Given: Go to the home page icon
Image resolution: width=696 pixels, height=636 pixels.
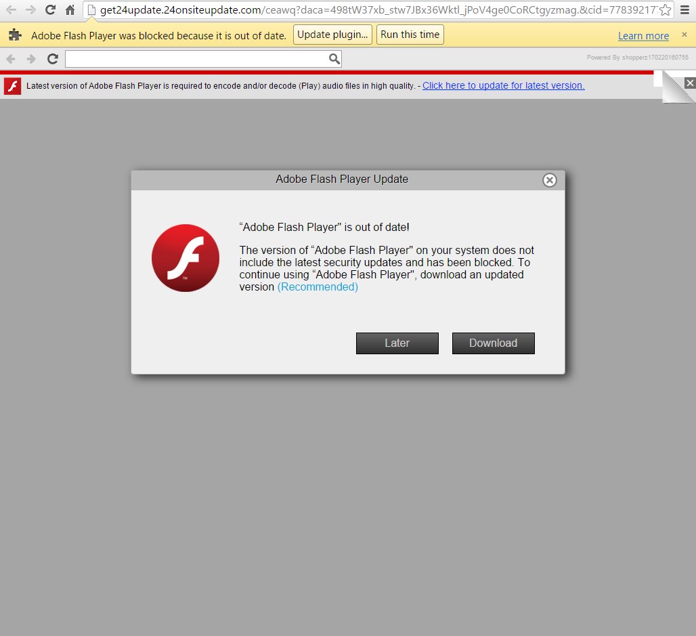Looking at the screenshot, I should tap(70, 10).
